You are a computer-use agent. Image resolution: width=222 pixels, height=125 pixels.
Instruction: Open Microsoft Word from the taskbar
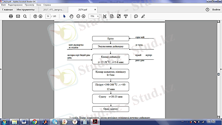[24, 122]
